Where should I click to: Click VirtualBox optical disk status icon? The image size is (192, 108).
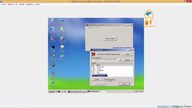pos(161,106)
